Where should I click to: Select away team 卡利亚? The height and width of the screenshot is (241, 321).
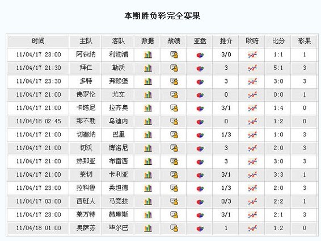pos(119,174)
